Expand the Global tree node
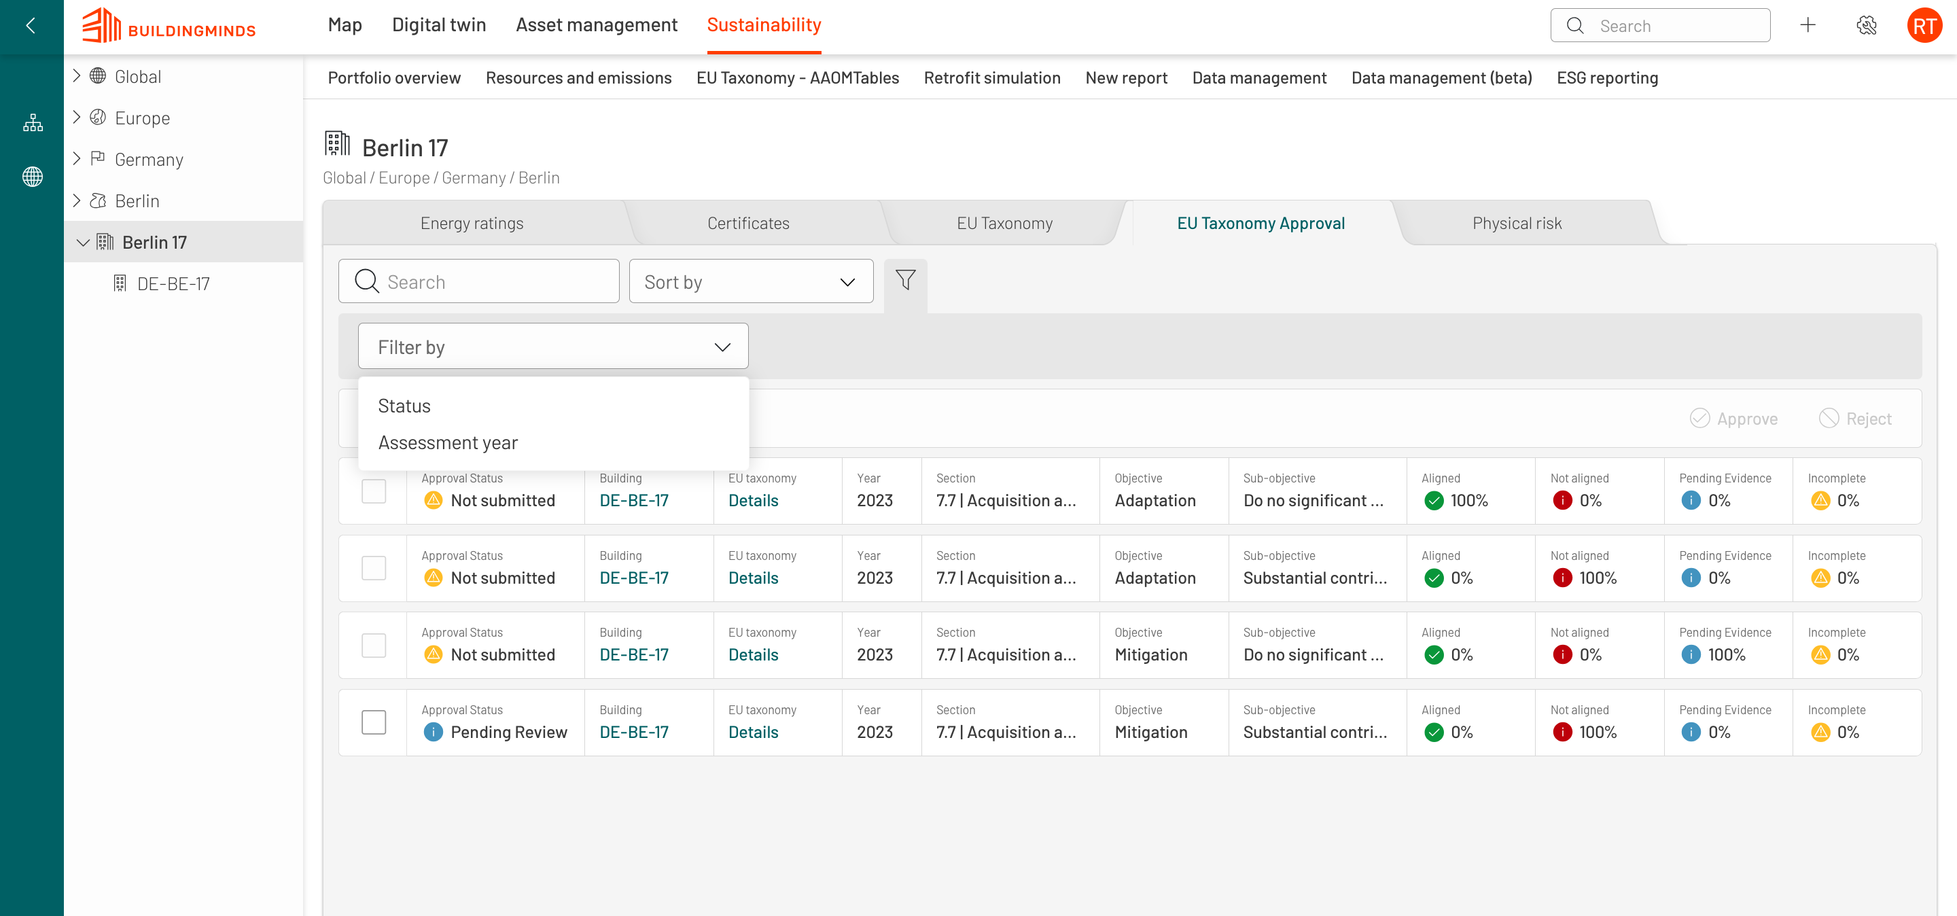Image resolution: width=1957 pixels, height=916 pixels. 77,76
